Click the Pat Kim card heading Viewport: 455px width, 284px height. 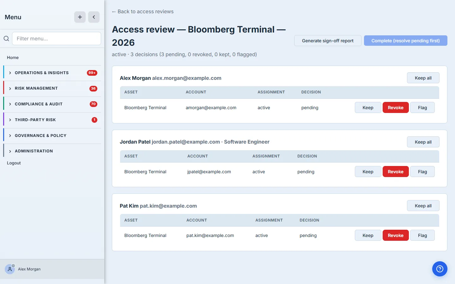pyautogui.click(x=158, y=206)
